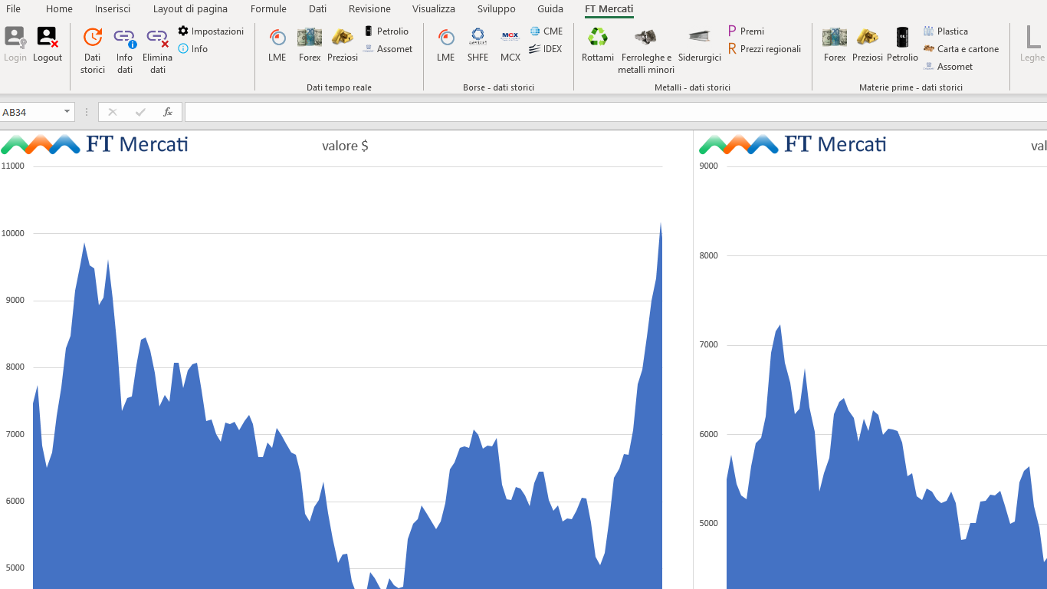Open the File menu
This screenshot has width=1047, height=589.
14,9
